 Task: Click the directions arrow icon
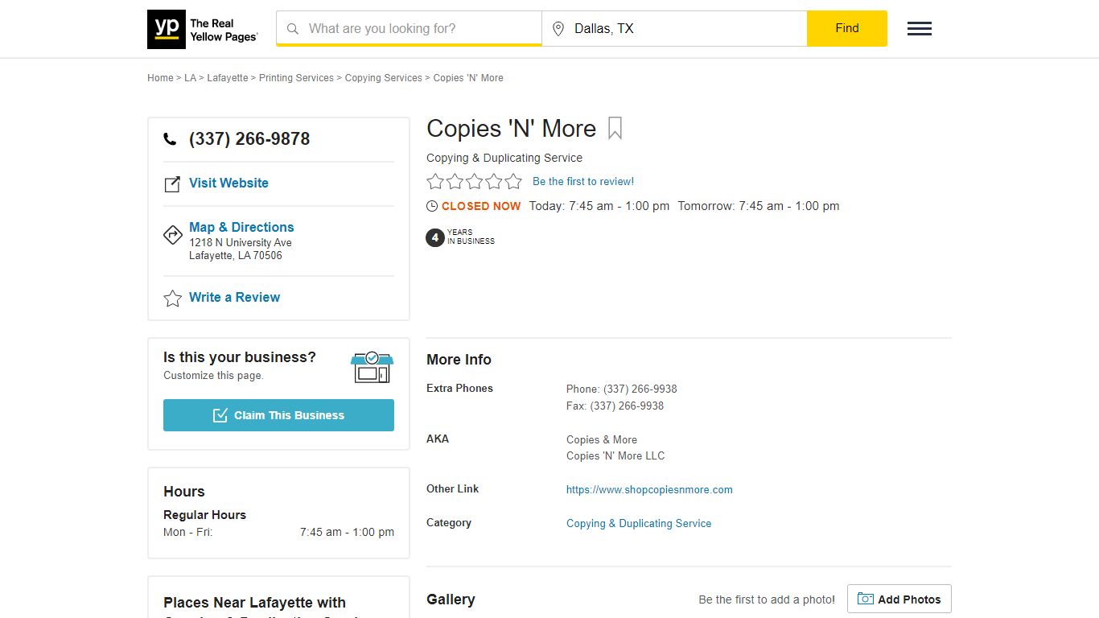172,234
